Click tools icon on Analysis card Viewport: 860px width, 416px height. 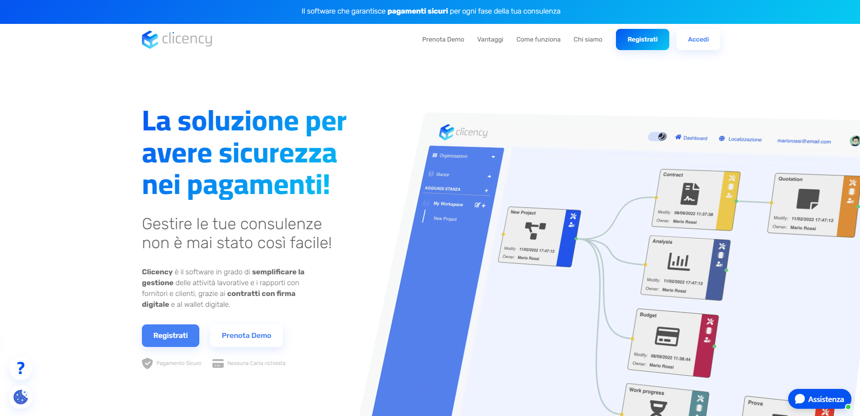point(722,246)
